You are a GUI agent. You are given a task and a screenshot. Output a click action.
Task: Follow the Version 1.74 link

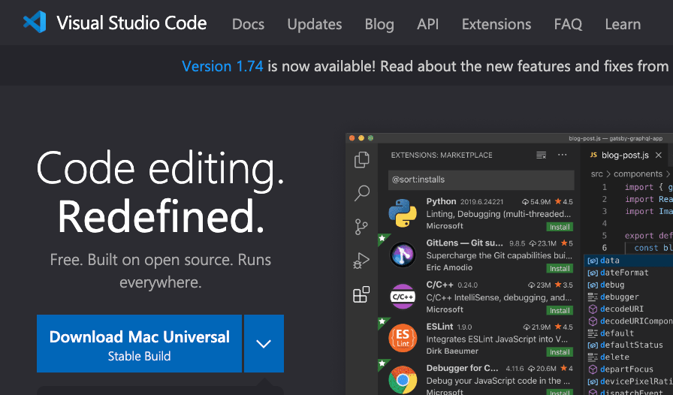[x=222, y=66]
